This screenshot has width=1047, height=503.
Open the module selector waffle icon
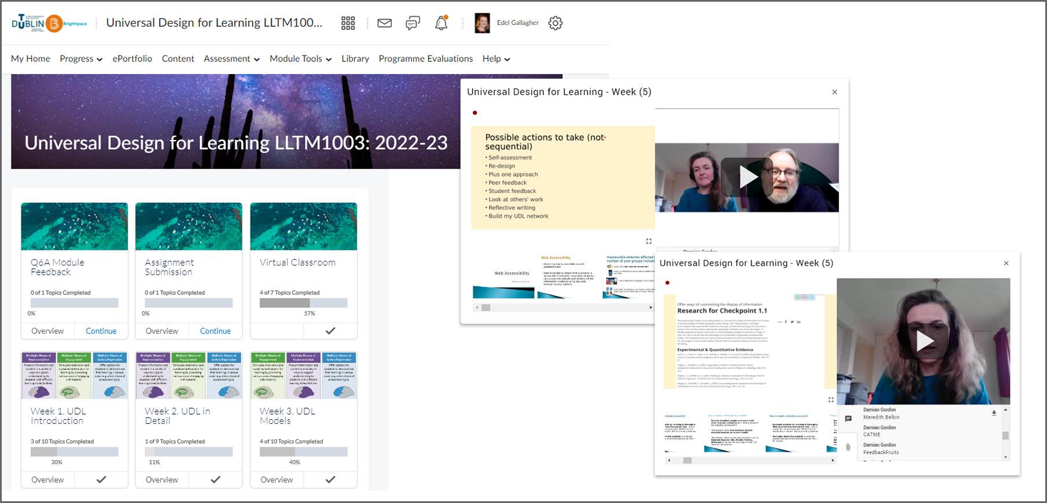click(348, 23)
